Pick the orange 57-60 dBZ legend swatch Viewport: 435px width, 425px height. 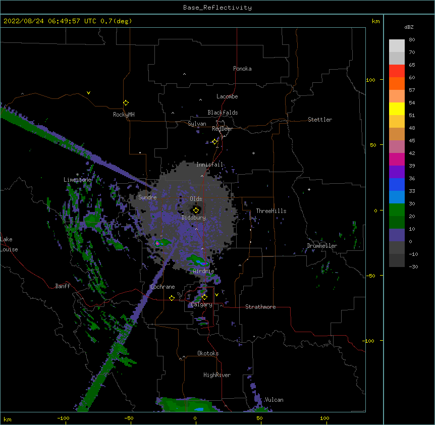[397, 83]
